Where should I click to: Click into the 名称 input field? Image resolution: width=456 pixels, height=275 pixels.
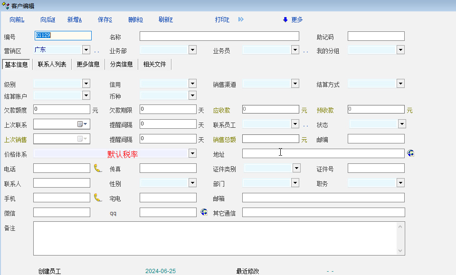tap(219, 37)
